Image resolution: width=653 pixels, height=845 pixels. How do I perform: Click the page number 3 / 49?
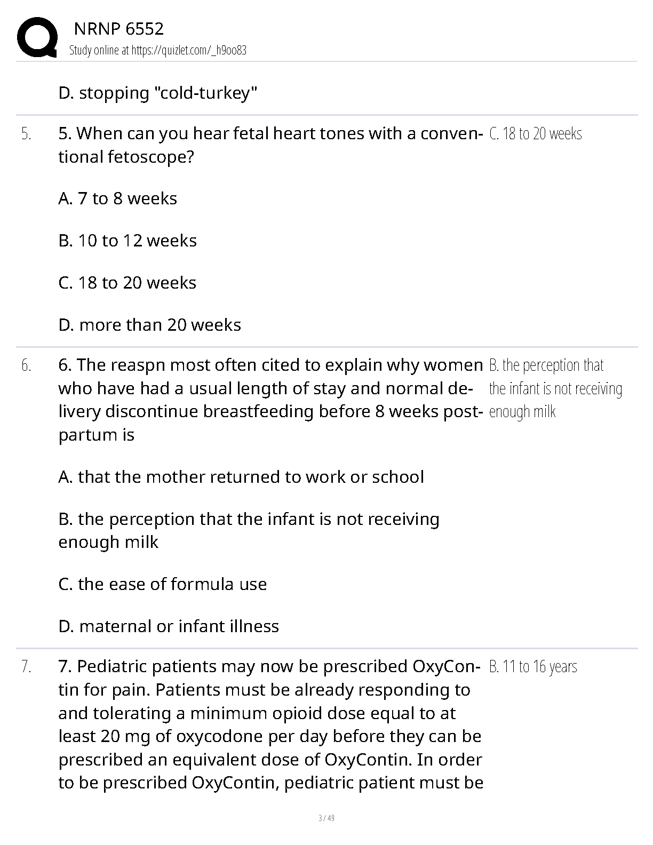click(326, 818)
